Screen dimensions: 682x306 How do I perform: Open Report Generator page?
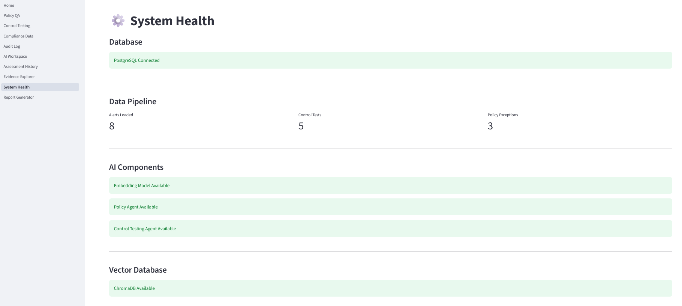(x=19, y=97)
